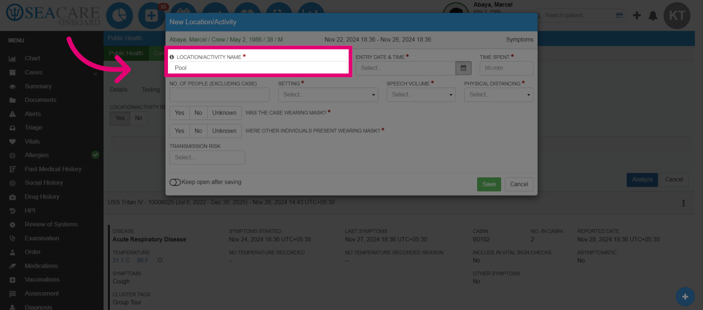
Task: Click the Vitals heart icon in sidebar
Action: 12,141
